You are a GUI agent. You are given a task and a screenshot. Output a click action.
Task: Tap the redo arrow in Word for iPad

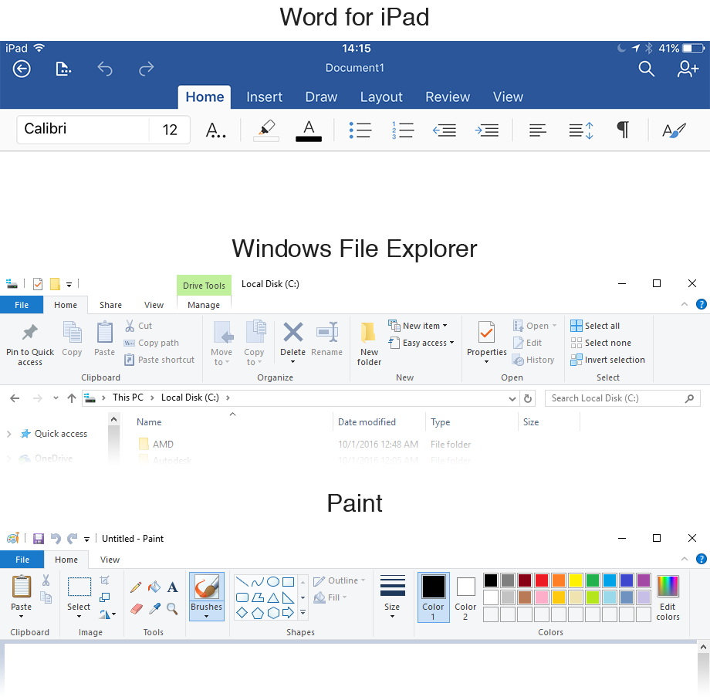pos(147,69)
